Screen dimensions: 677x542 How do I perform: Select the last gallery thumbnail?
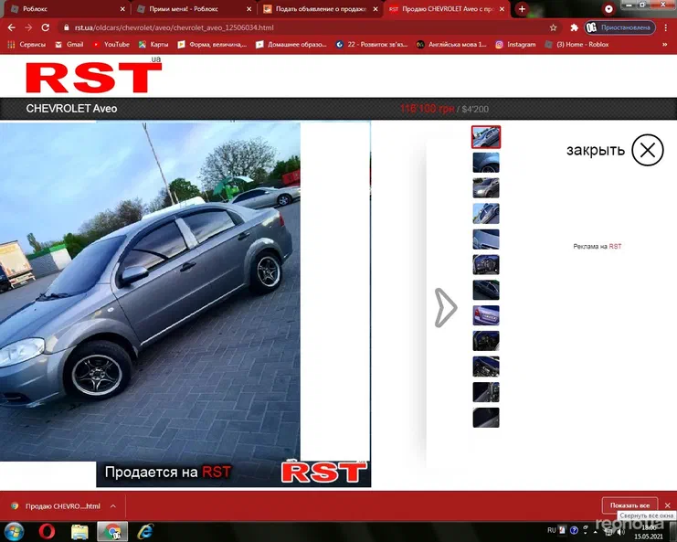click(x=486, y=417)
